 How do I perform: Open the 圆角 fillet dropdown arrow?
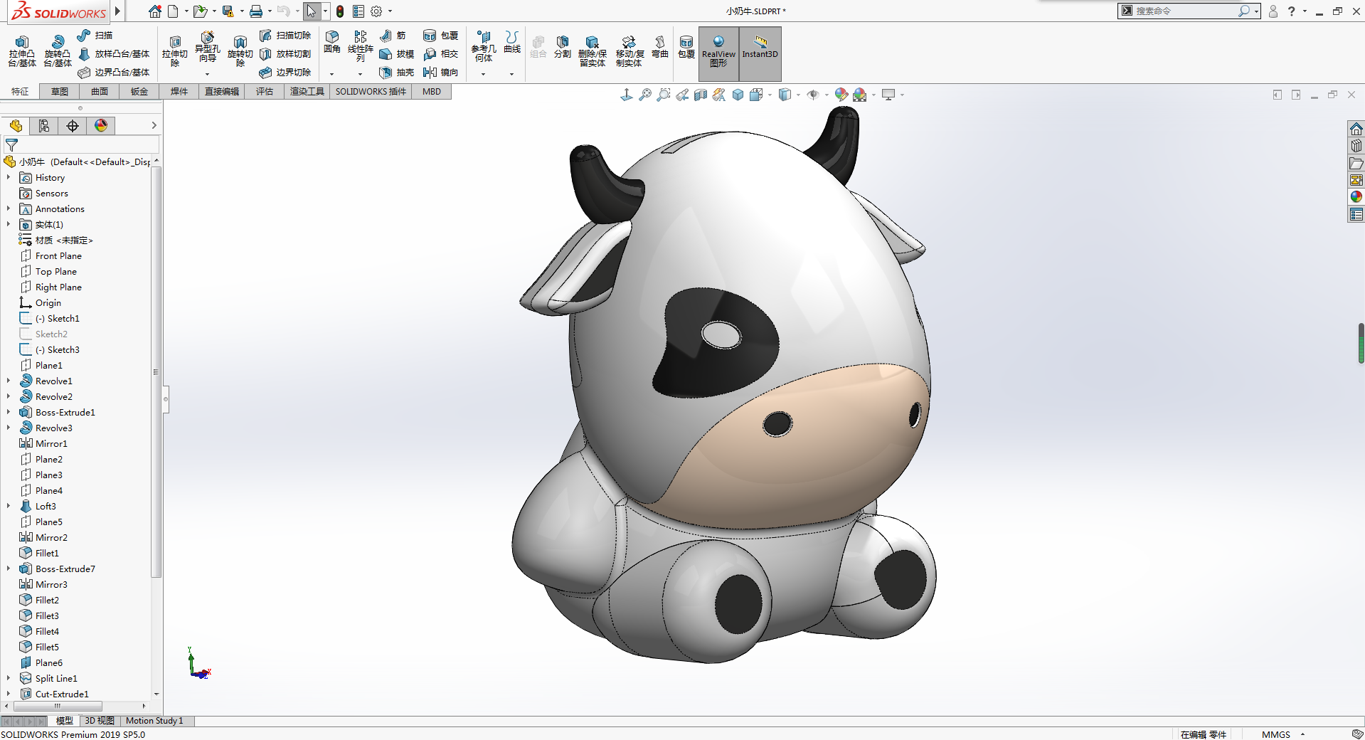(332, 74)
